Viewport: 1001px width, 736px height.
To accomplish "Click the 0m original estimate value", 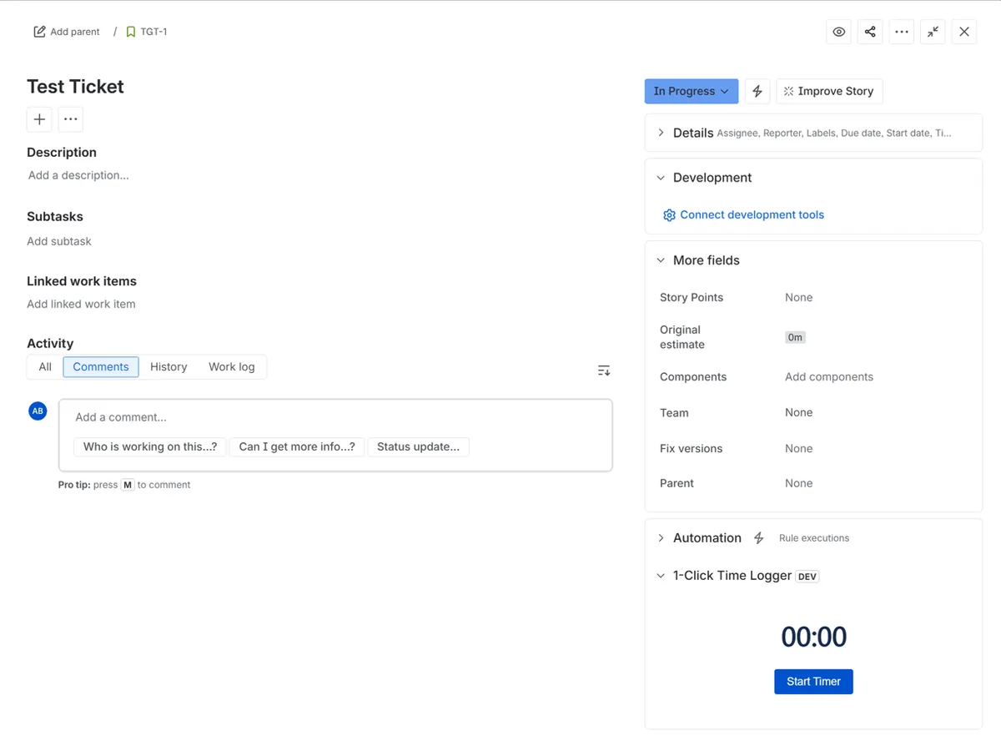I will coord(795,337).
